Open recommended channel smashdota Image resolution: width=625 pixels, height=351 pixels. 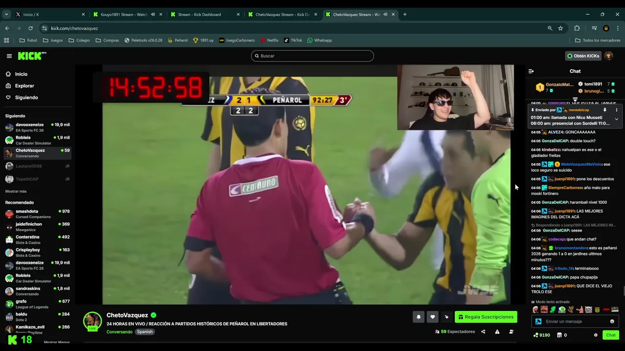(x=38, y=214)
